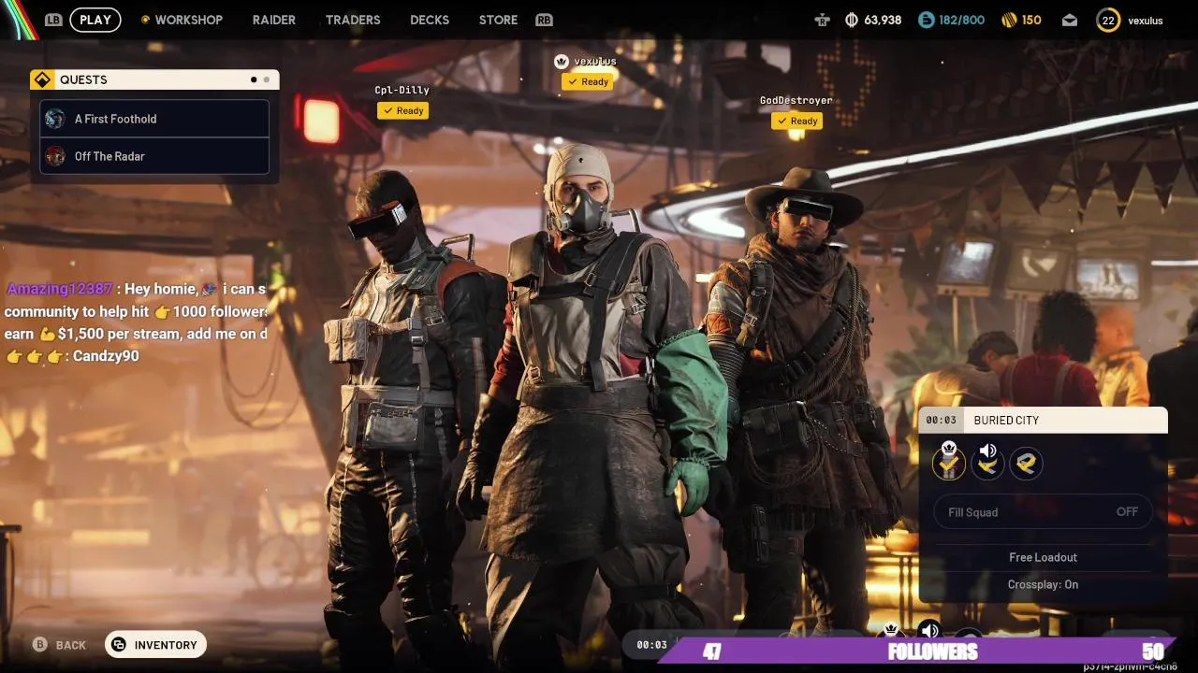The height and width of the screenshot is (673, 1198).
Task: Click the Off The Radar quest icon
Action: click(55, 156)
